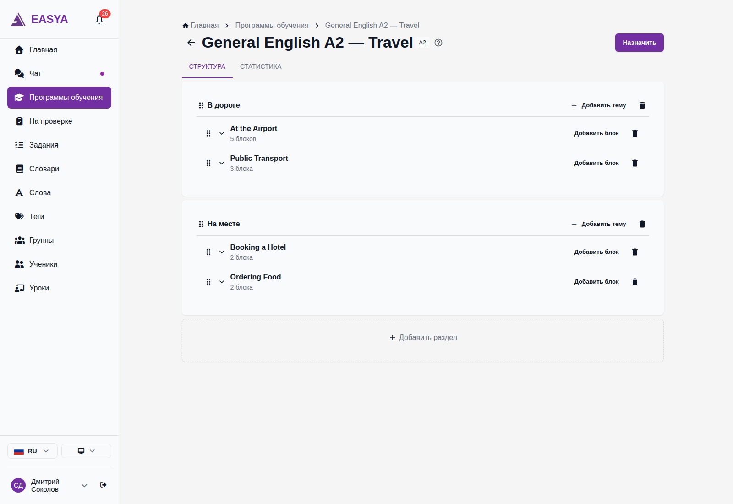Click the back arrow beside the title

click(x=191, y=43)
